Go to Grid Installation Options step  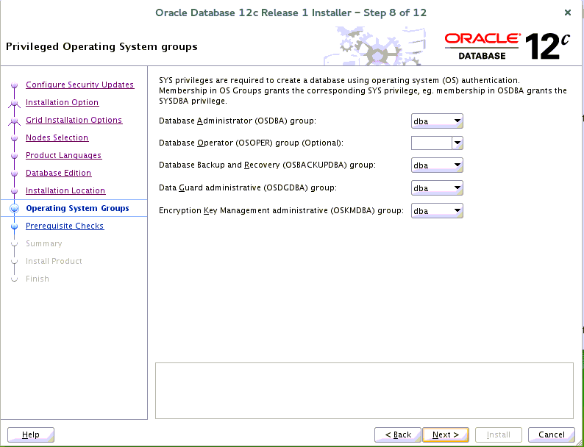pos(74,120)
